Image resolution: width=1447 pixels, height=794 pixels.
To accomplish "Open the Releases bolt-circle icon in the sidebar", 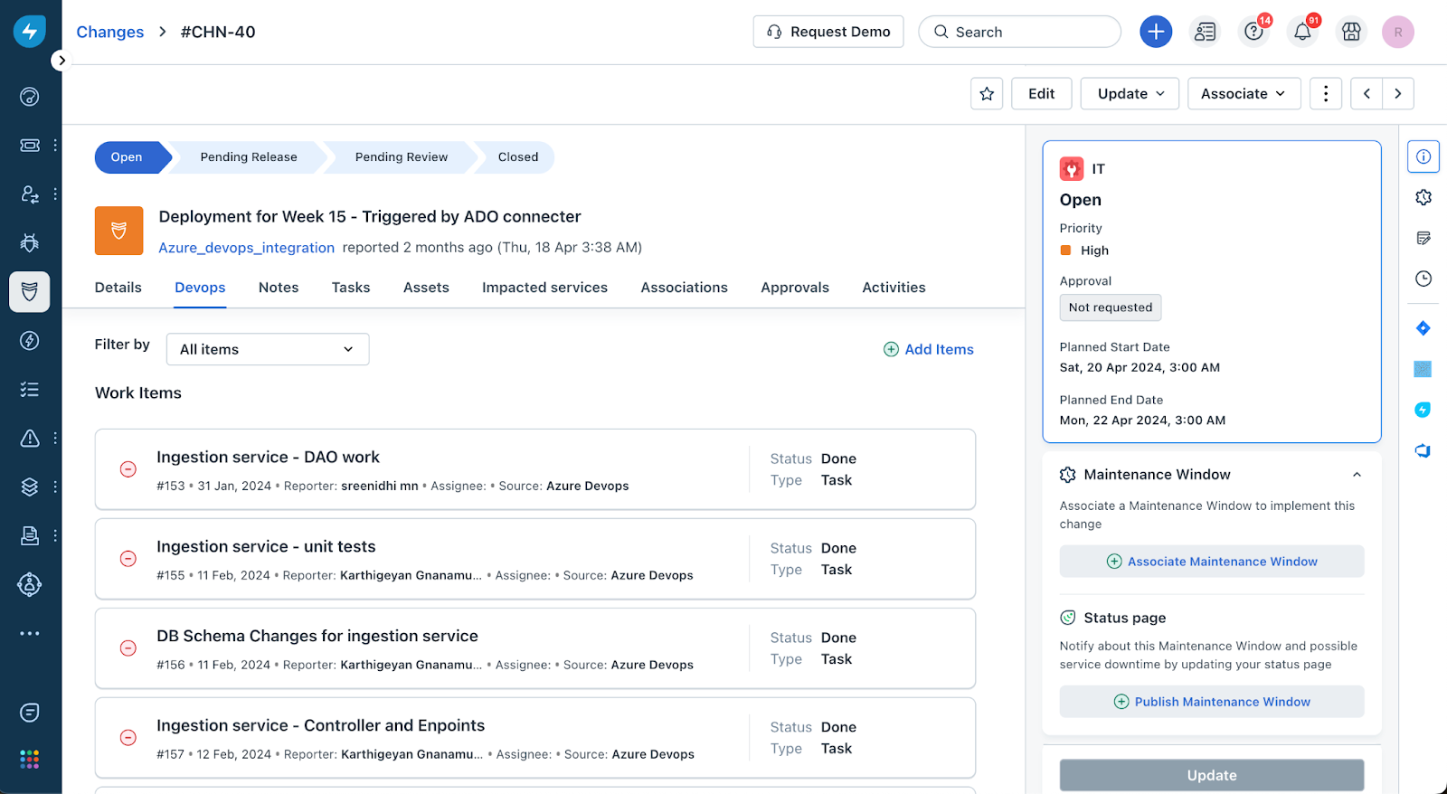I will coord(30,340).
